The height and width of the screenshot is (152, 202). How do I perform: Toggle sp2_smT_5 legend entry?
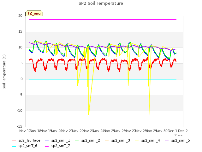[177, 141]
